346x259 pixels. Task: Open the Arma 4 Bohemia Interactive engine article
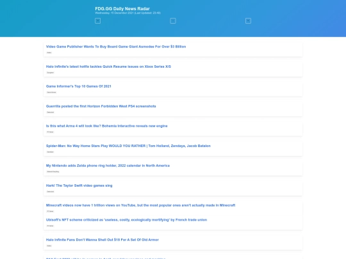pyautogui.click(x=106, y=126)
